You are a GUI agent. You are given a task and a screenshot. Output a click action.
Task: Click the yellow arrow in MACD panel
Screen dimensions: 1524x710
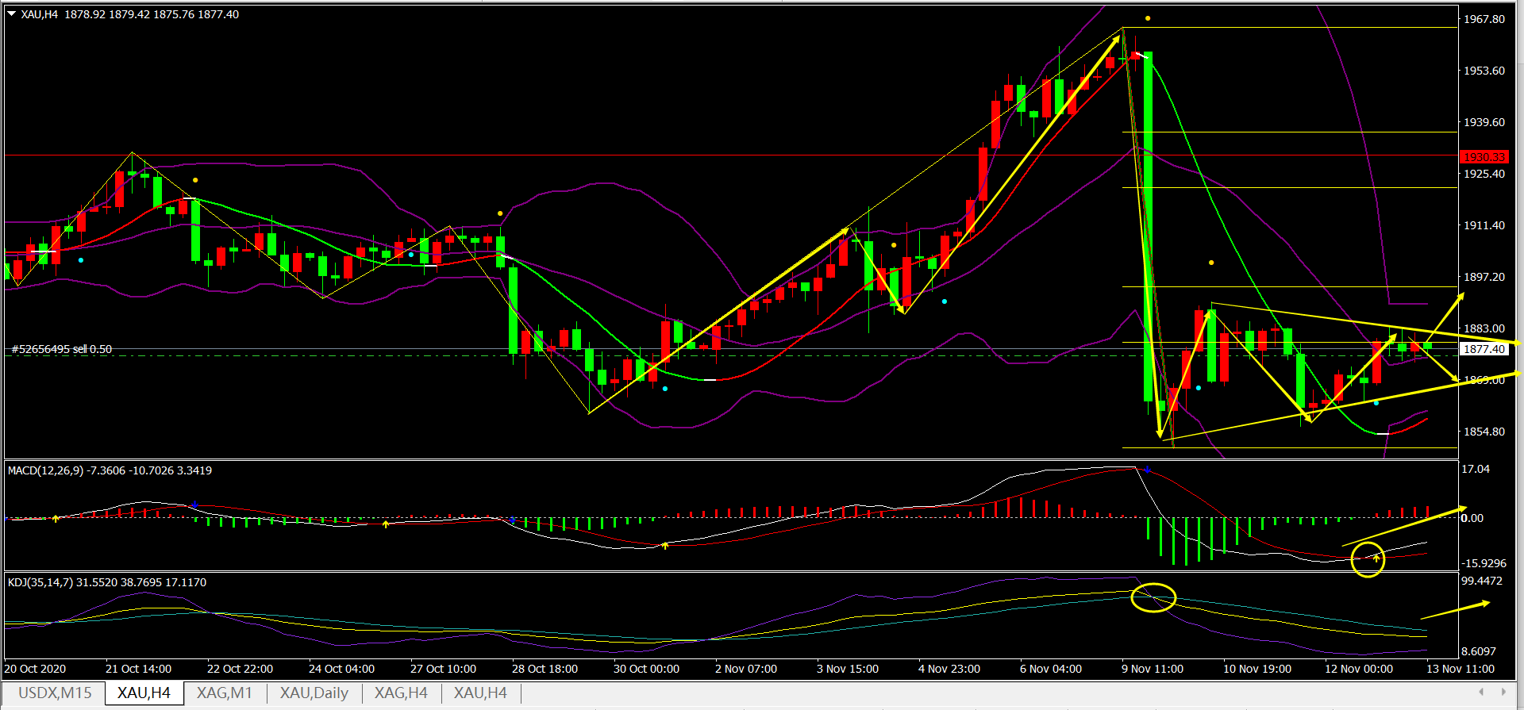1405,527
